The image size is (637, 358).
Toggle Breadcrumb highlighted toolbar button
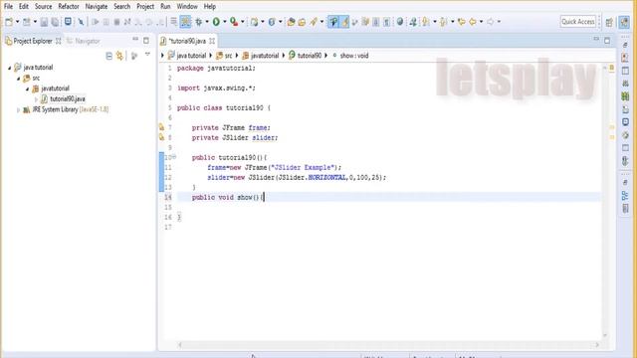333,22
